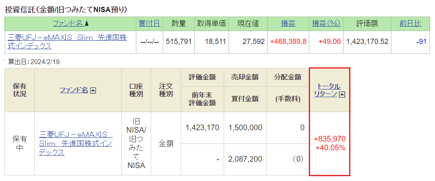Open eMAXIS Slim fund link in upper table
The width and height of the screenshot is (435, 181).
tap(67, 42)
